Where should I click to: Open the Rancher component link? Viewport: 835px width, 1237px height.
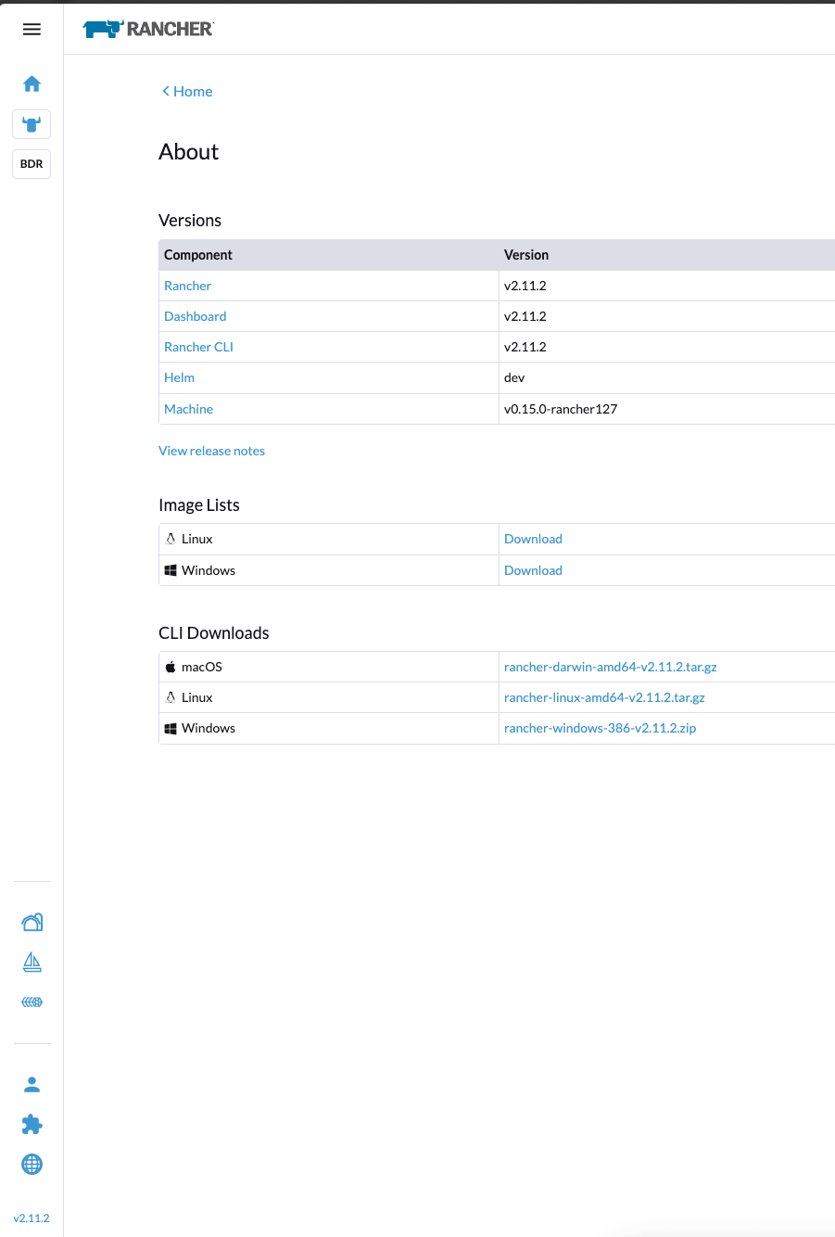(187, 286)
